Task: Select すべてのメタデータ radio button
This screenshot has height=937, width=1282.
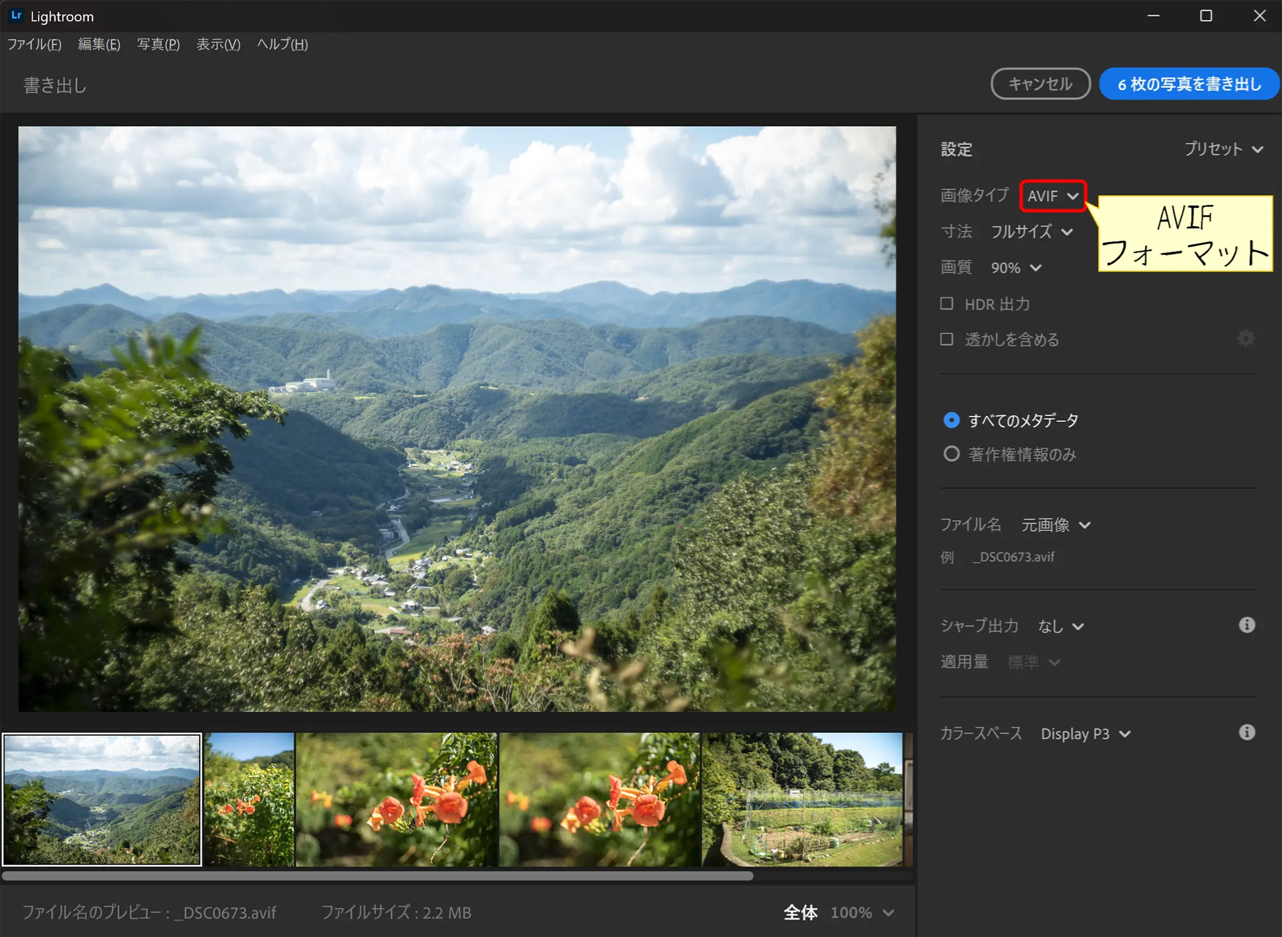Action: coord(951,420)
